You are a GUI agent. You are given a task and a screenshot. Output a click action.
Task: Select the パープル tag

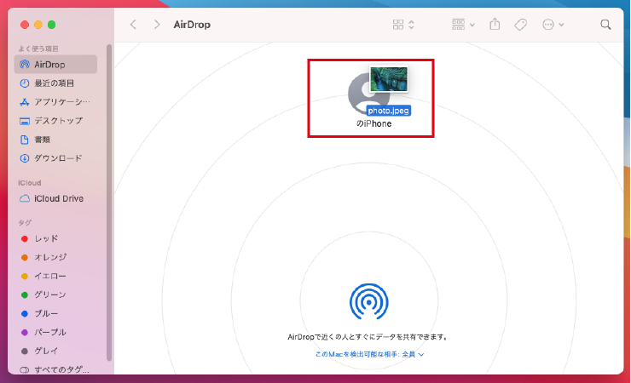(55, 332)
